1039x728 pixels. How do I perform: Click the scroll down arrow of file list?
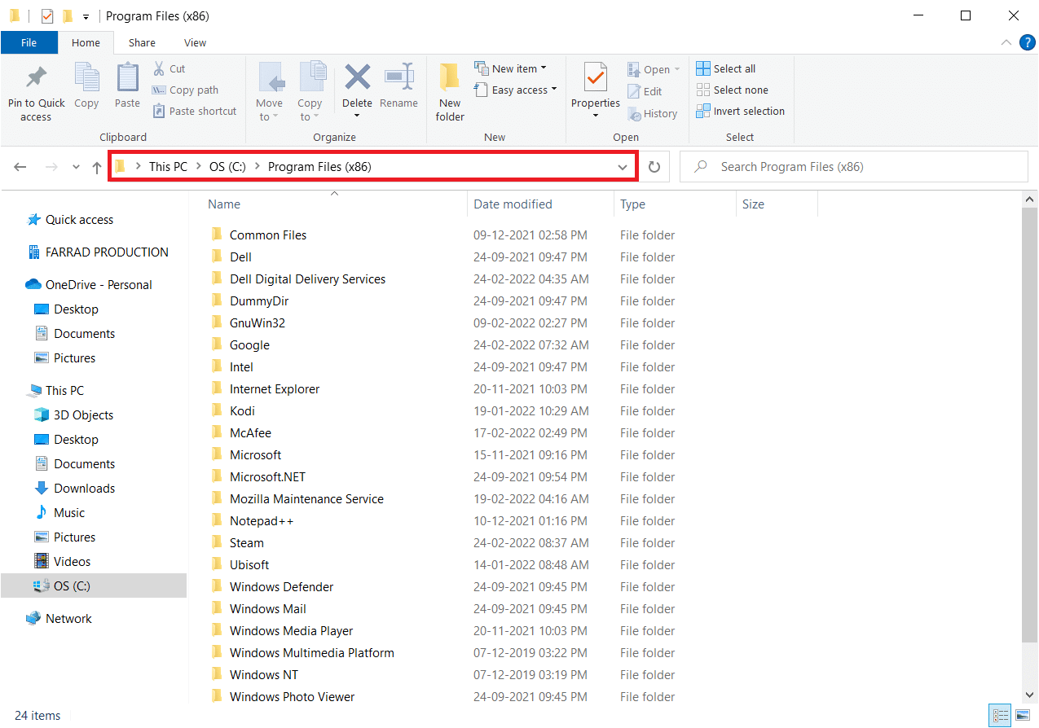(1030, 695)
